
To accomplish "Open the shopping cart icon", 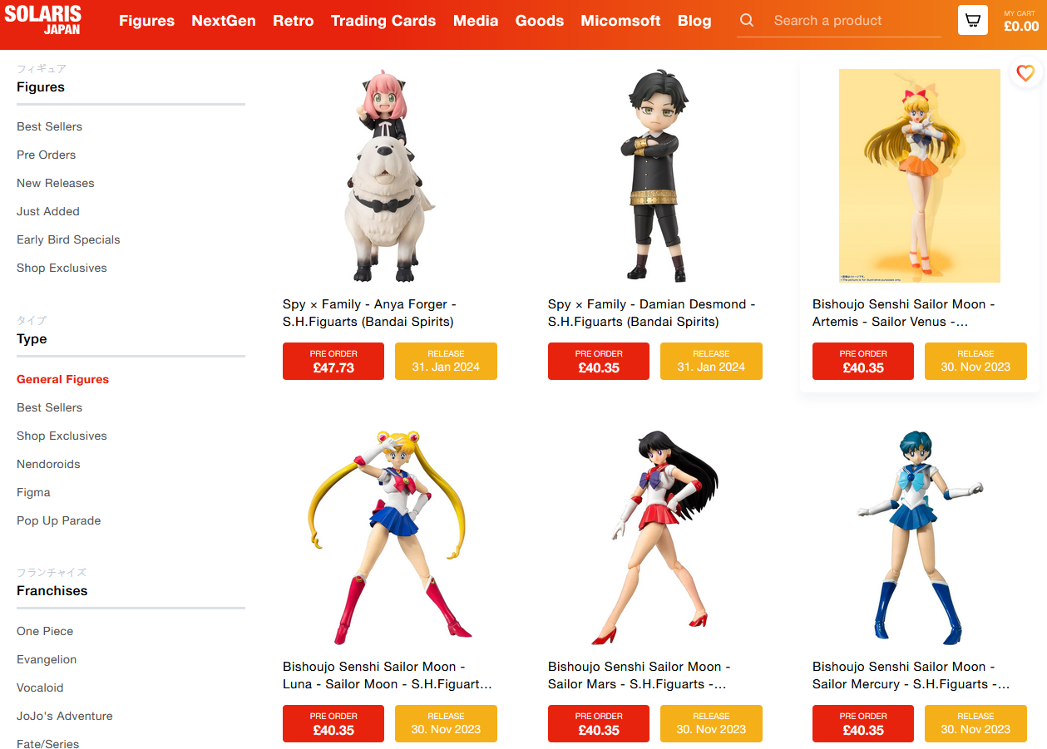I will pos(973,20).
